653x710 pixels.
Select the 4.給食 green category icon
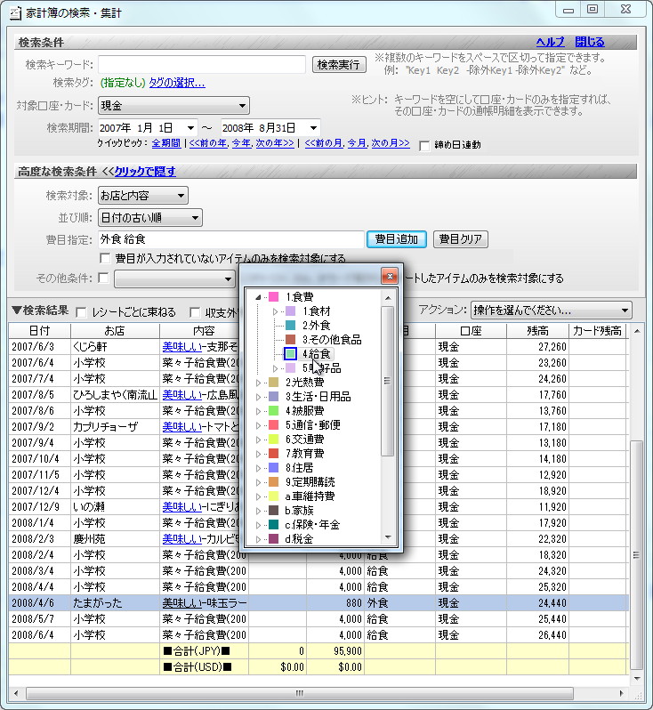[x=290, y=353]
